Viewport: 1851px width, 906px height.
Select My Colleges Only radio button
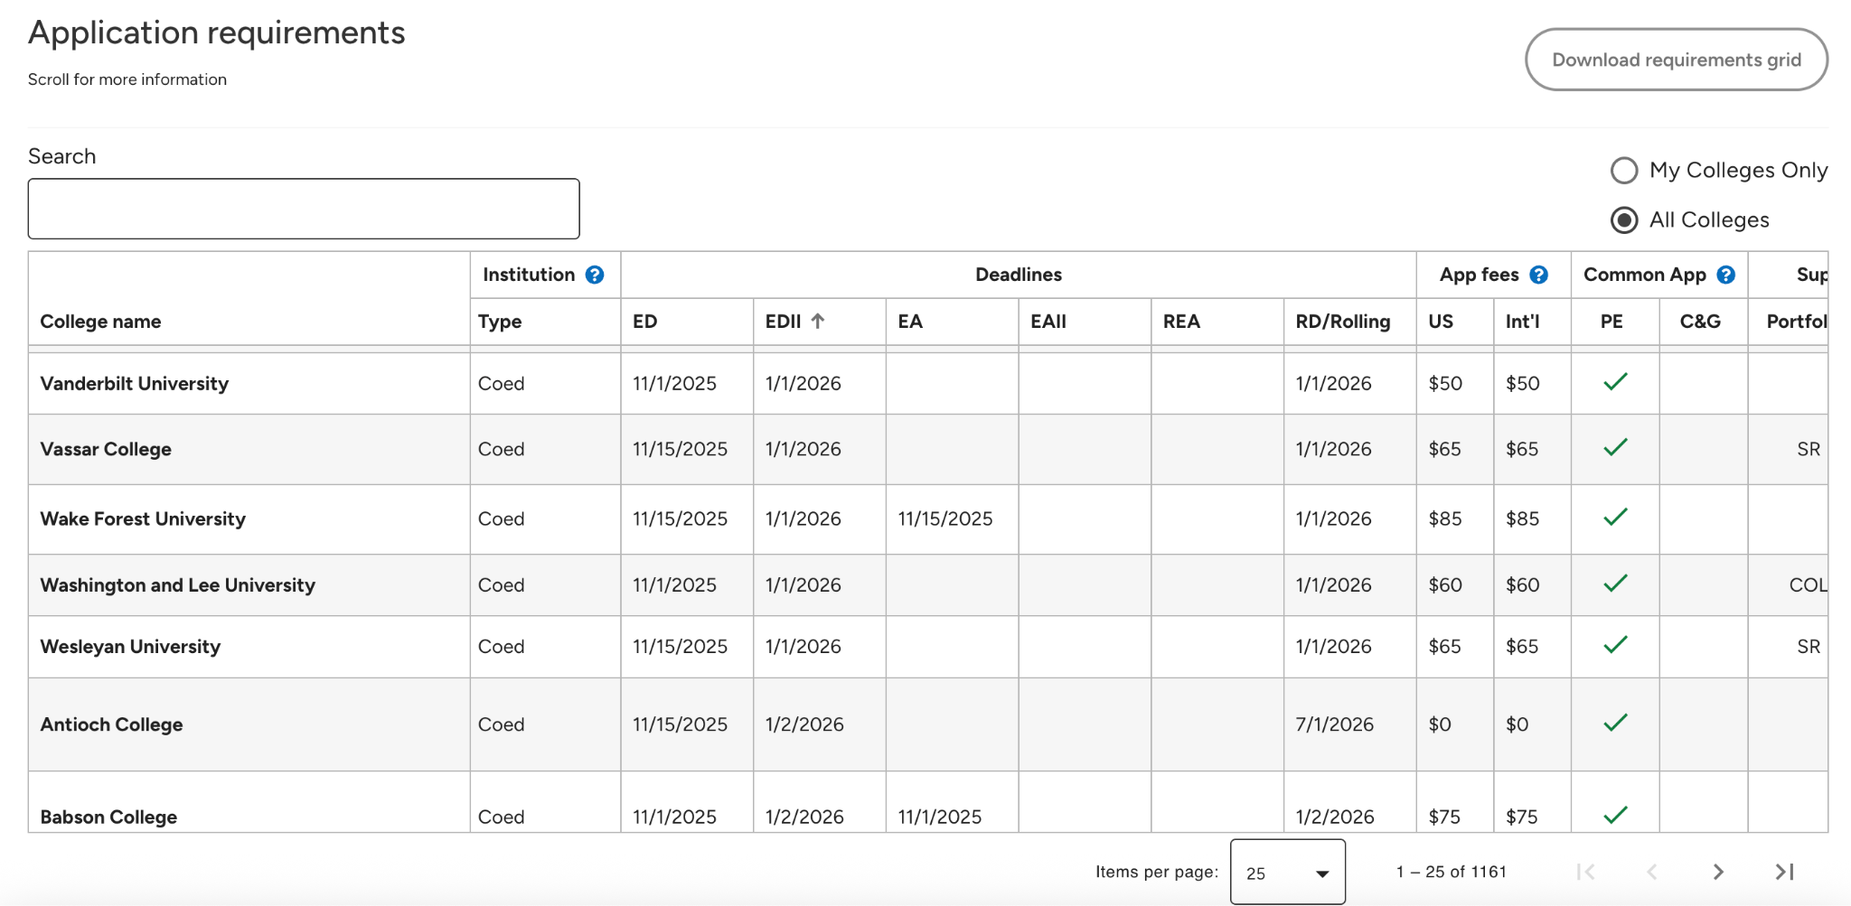point(1624,171)
